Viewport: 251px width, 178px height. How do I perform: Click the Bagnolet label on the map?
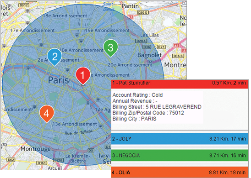[x=149, y=55]
